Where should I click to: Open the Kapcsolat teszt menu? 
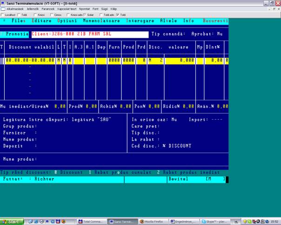[67, 9]
